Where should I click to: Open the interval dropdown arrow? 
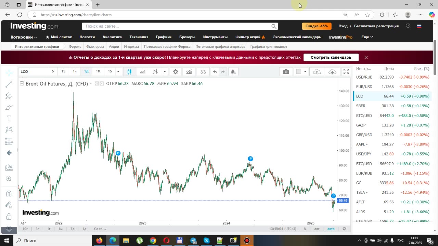[x=118, y=71]
